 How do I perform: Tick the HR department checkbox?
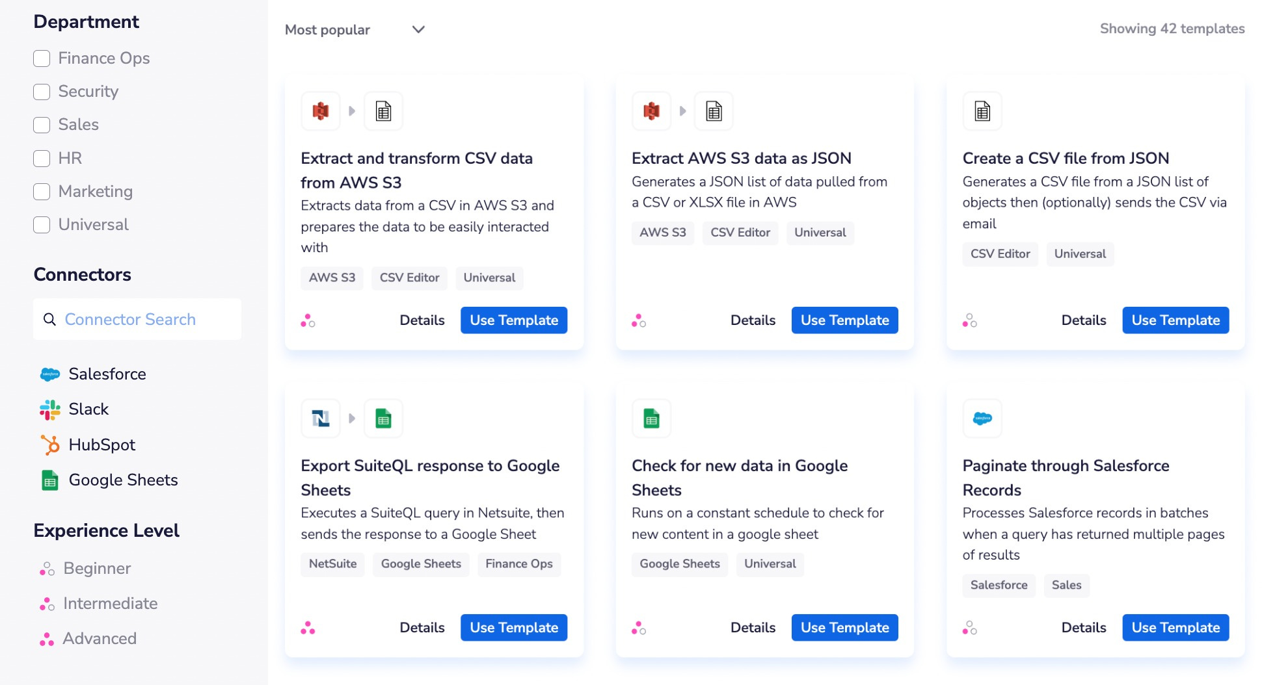click(42, 159)
